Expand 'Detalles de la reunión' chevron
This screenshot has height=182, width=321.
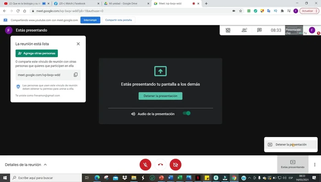(45, 165)
